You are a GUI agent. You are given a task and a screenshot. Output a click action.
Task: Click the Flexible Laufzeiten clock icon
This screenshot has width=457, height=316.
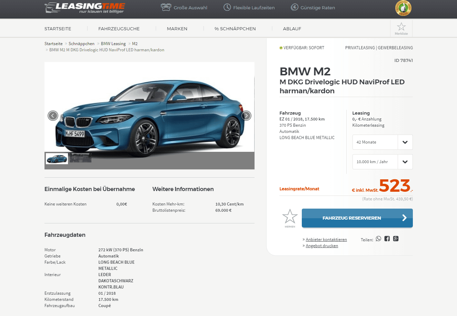pos(227,7)
